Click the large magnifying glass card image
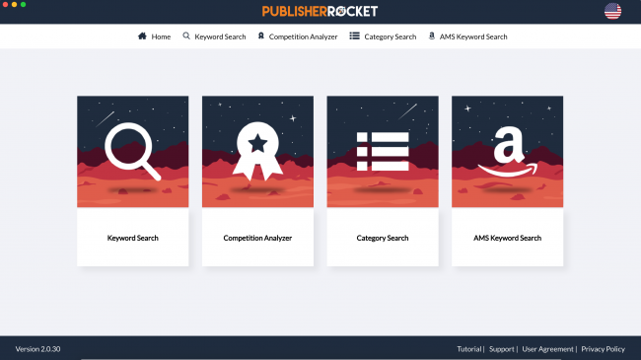Image resolution: width=641 pixels, height=360 pixels. 133,151
